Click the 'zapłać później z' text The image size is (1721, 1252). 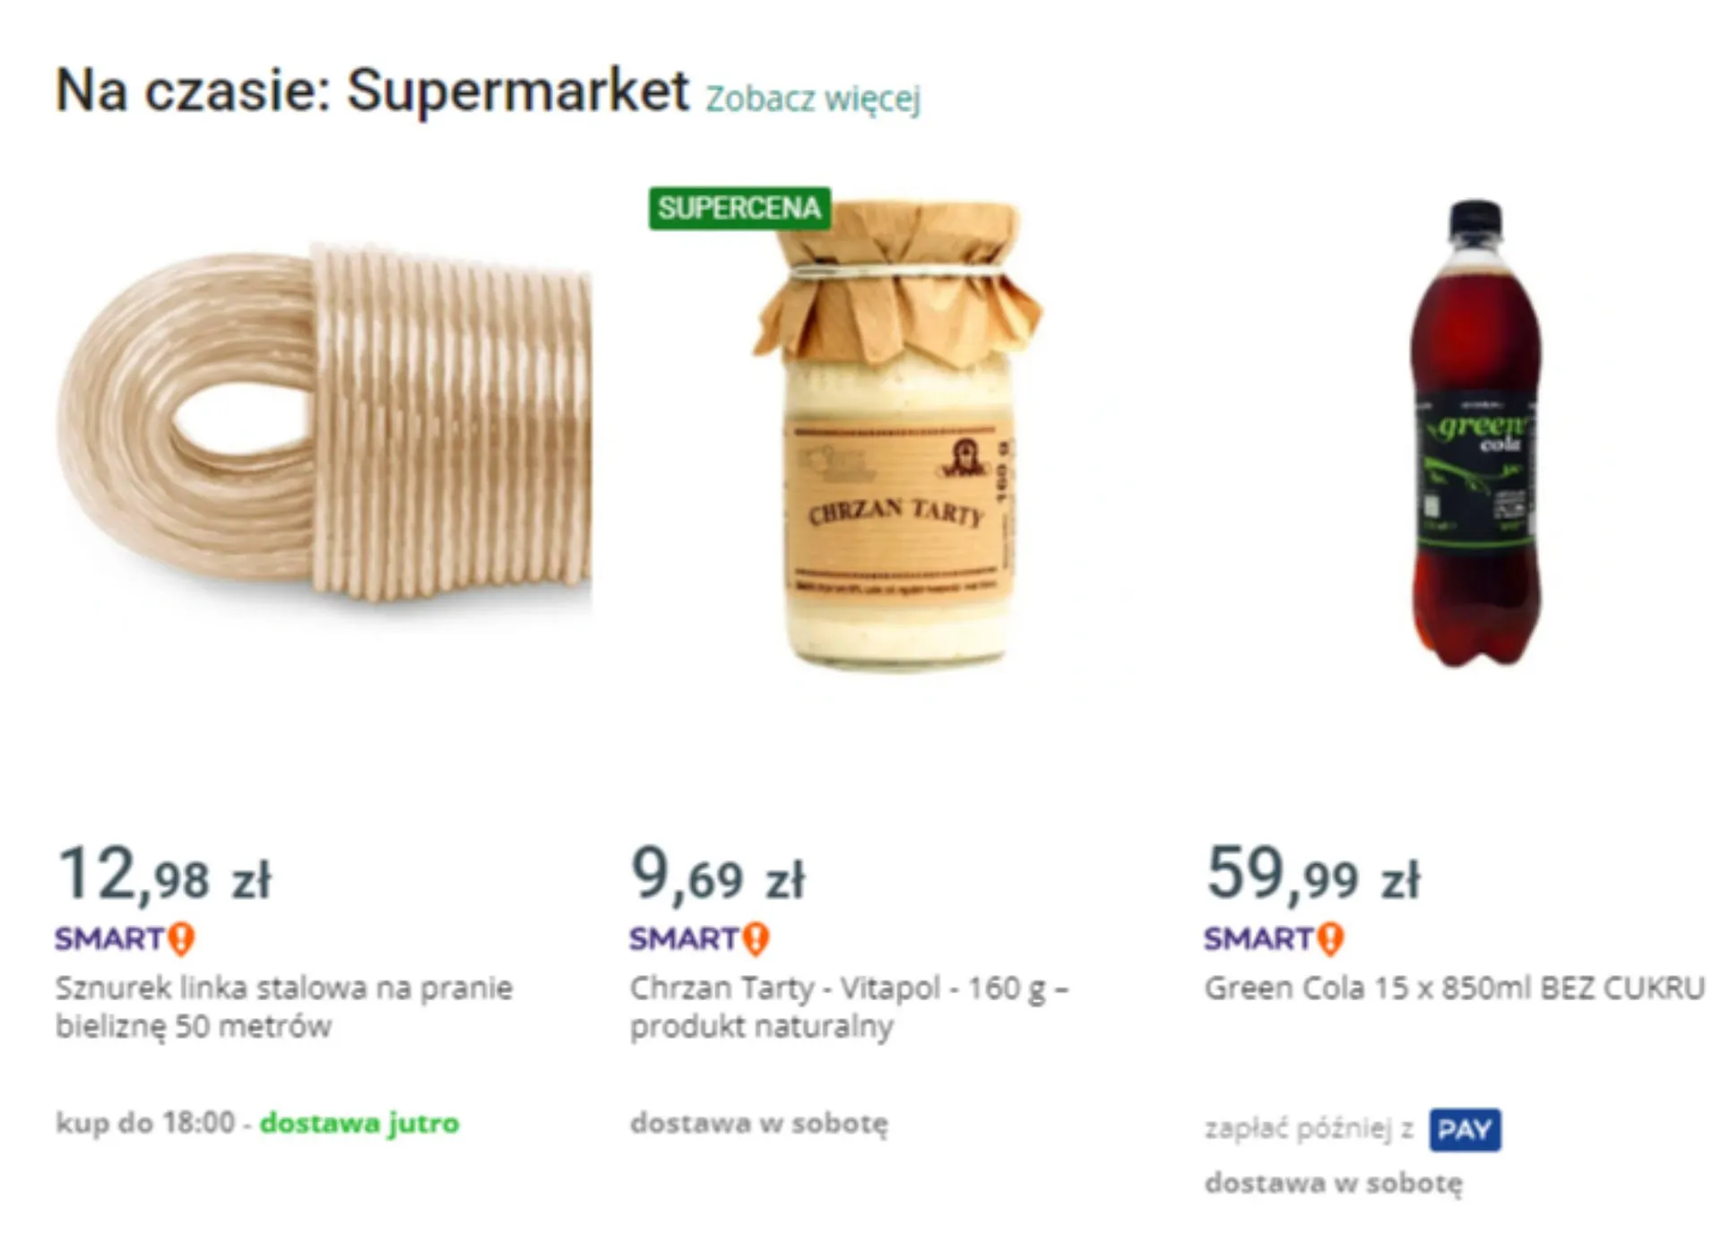click(x=1309, y=1129)
